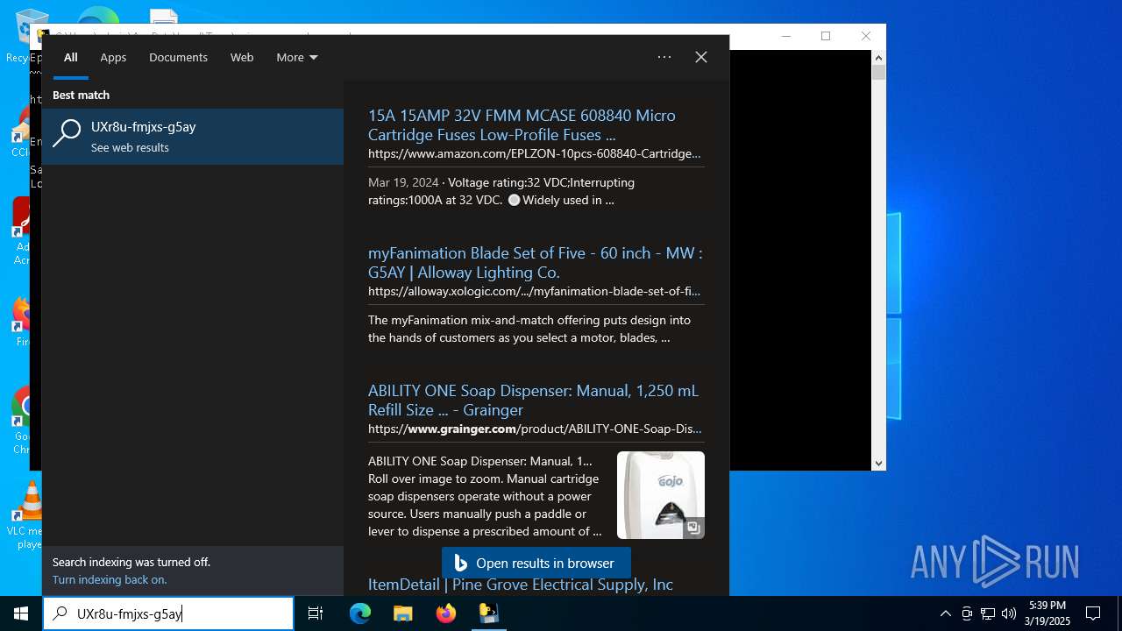Open the search options ellipsis menu
This screenshot has width=1122, height=631.
point(664,57)
